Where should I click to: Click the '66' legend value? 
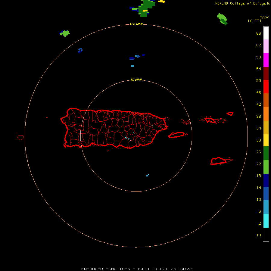point(259,33)
